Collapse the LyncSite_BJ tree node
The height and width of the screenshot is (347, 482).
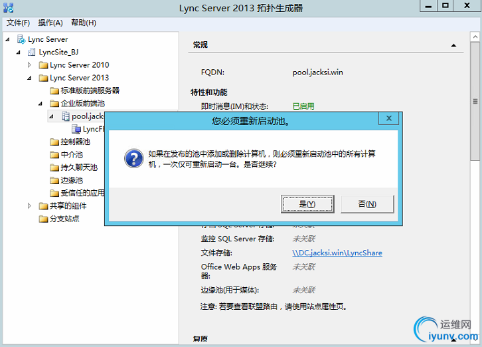19,53
